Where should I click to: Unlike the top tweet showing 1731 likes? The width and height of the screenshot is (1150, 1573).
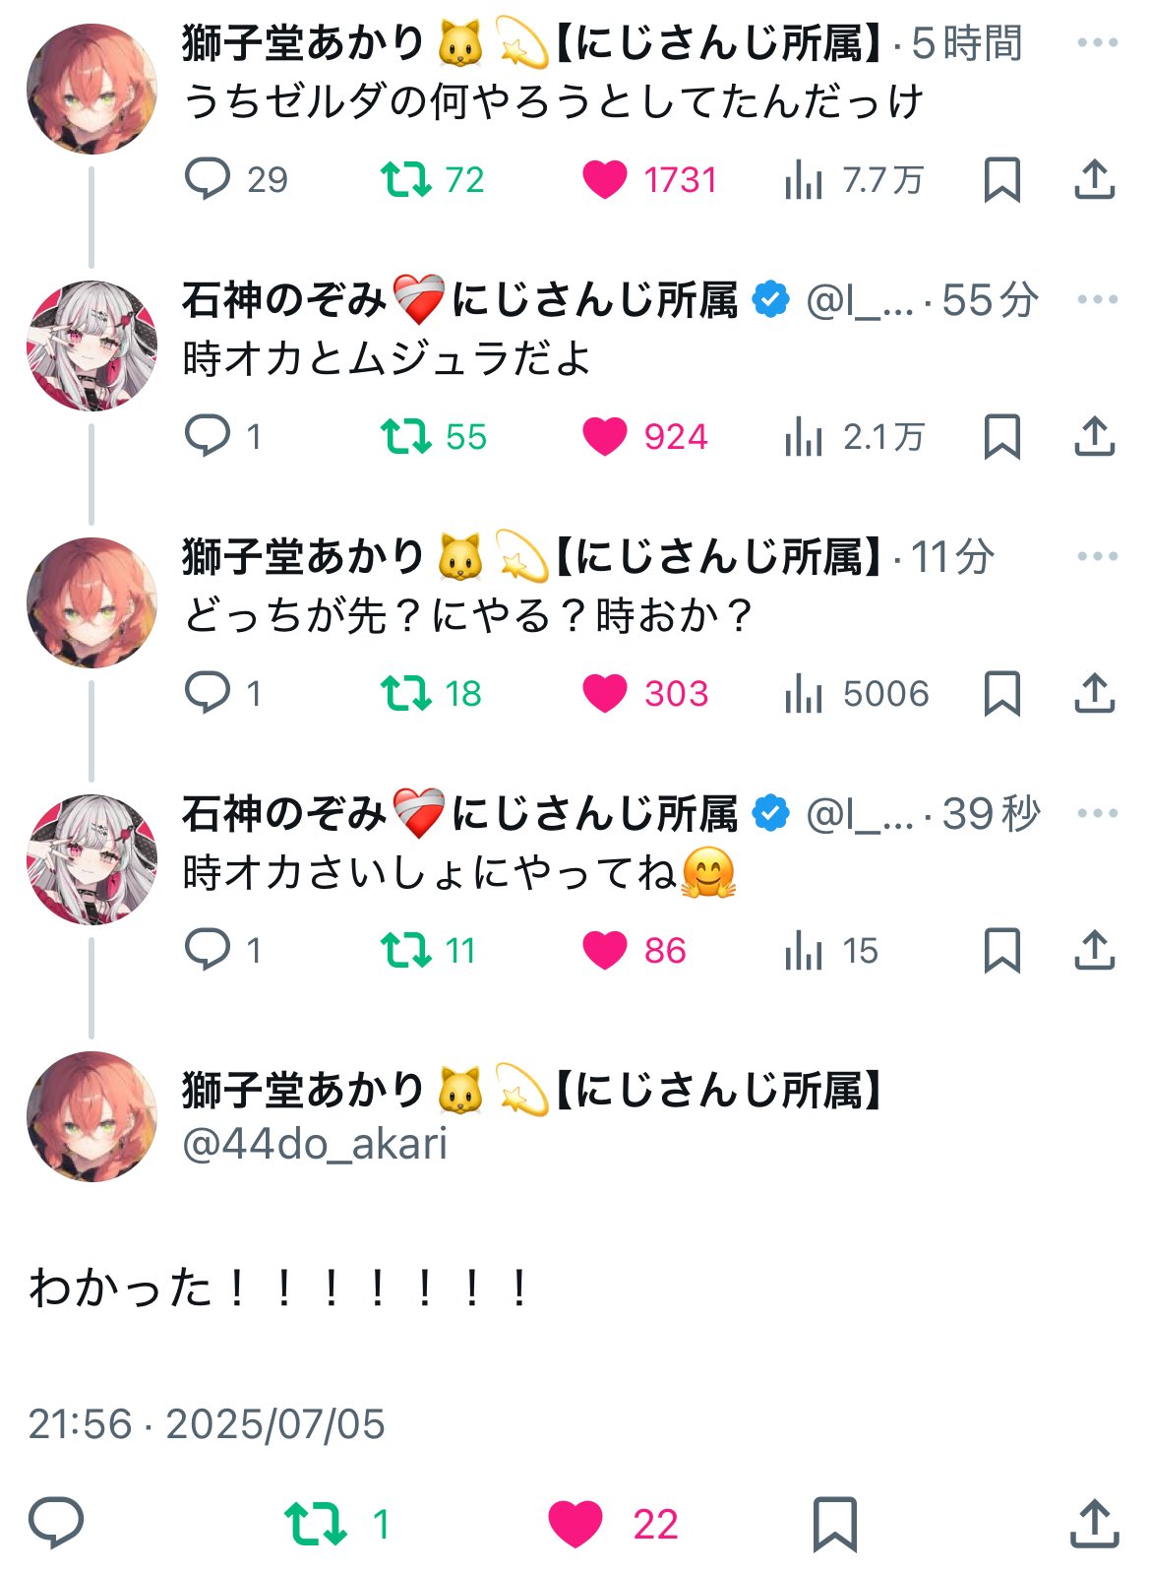click(x=649, y=180)
